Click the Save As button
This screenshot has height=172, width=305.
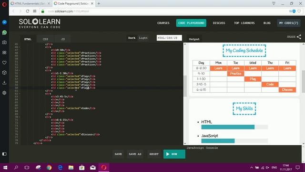click(x=135, y=154)
